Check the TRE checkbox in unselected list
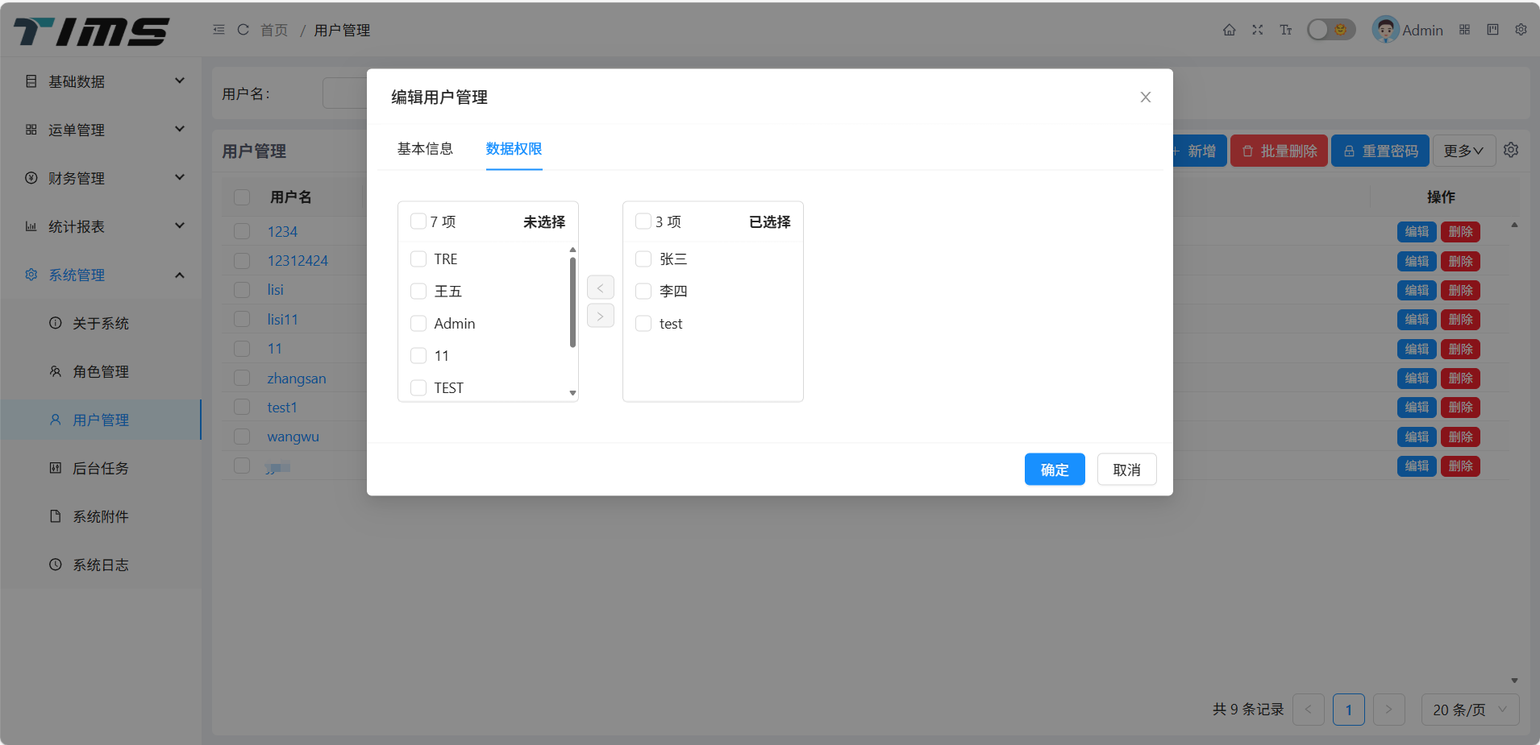This screenshot has height=745, width=1540. coord(418,259)
